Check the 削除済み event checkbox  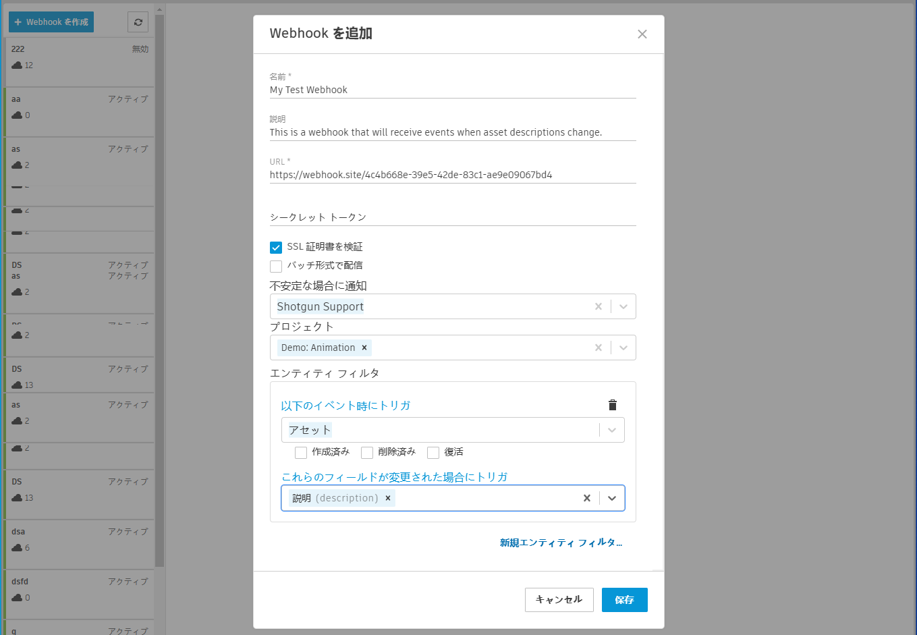(x=367, y=453)
